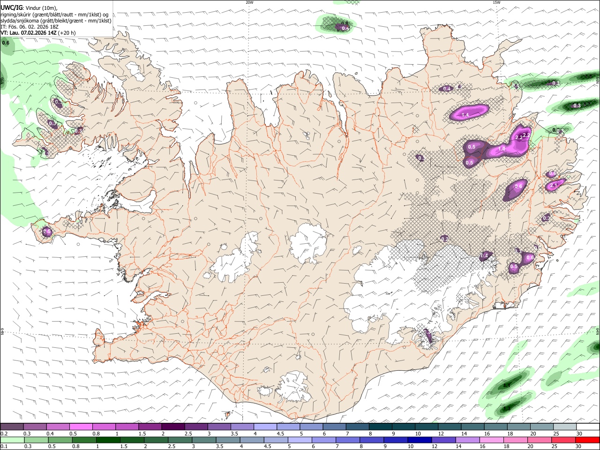Click the white Mýrdalsjökull glacier near the south coast
Screen dimensions: 600x450
(294, 387)
